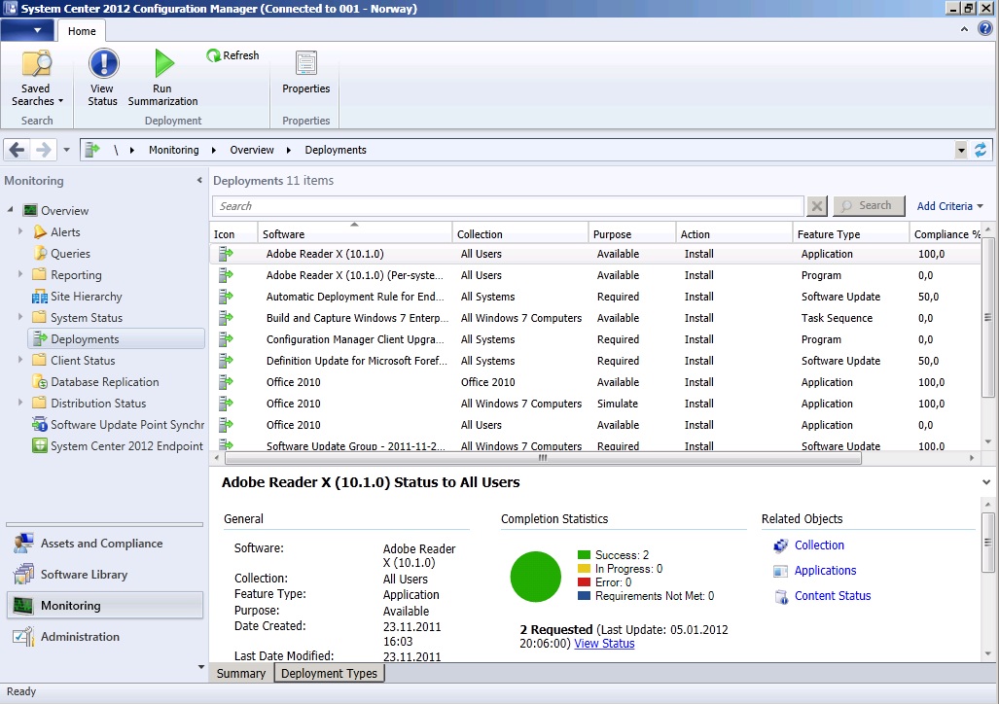This screenshot has width=999, height=704.
Task: Collapse the deployment details pane chevron
Action: coord(986,482)
